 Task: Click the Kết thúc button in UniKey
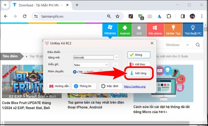[139, 64]
